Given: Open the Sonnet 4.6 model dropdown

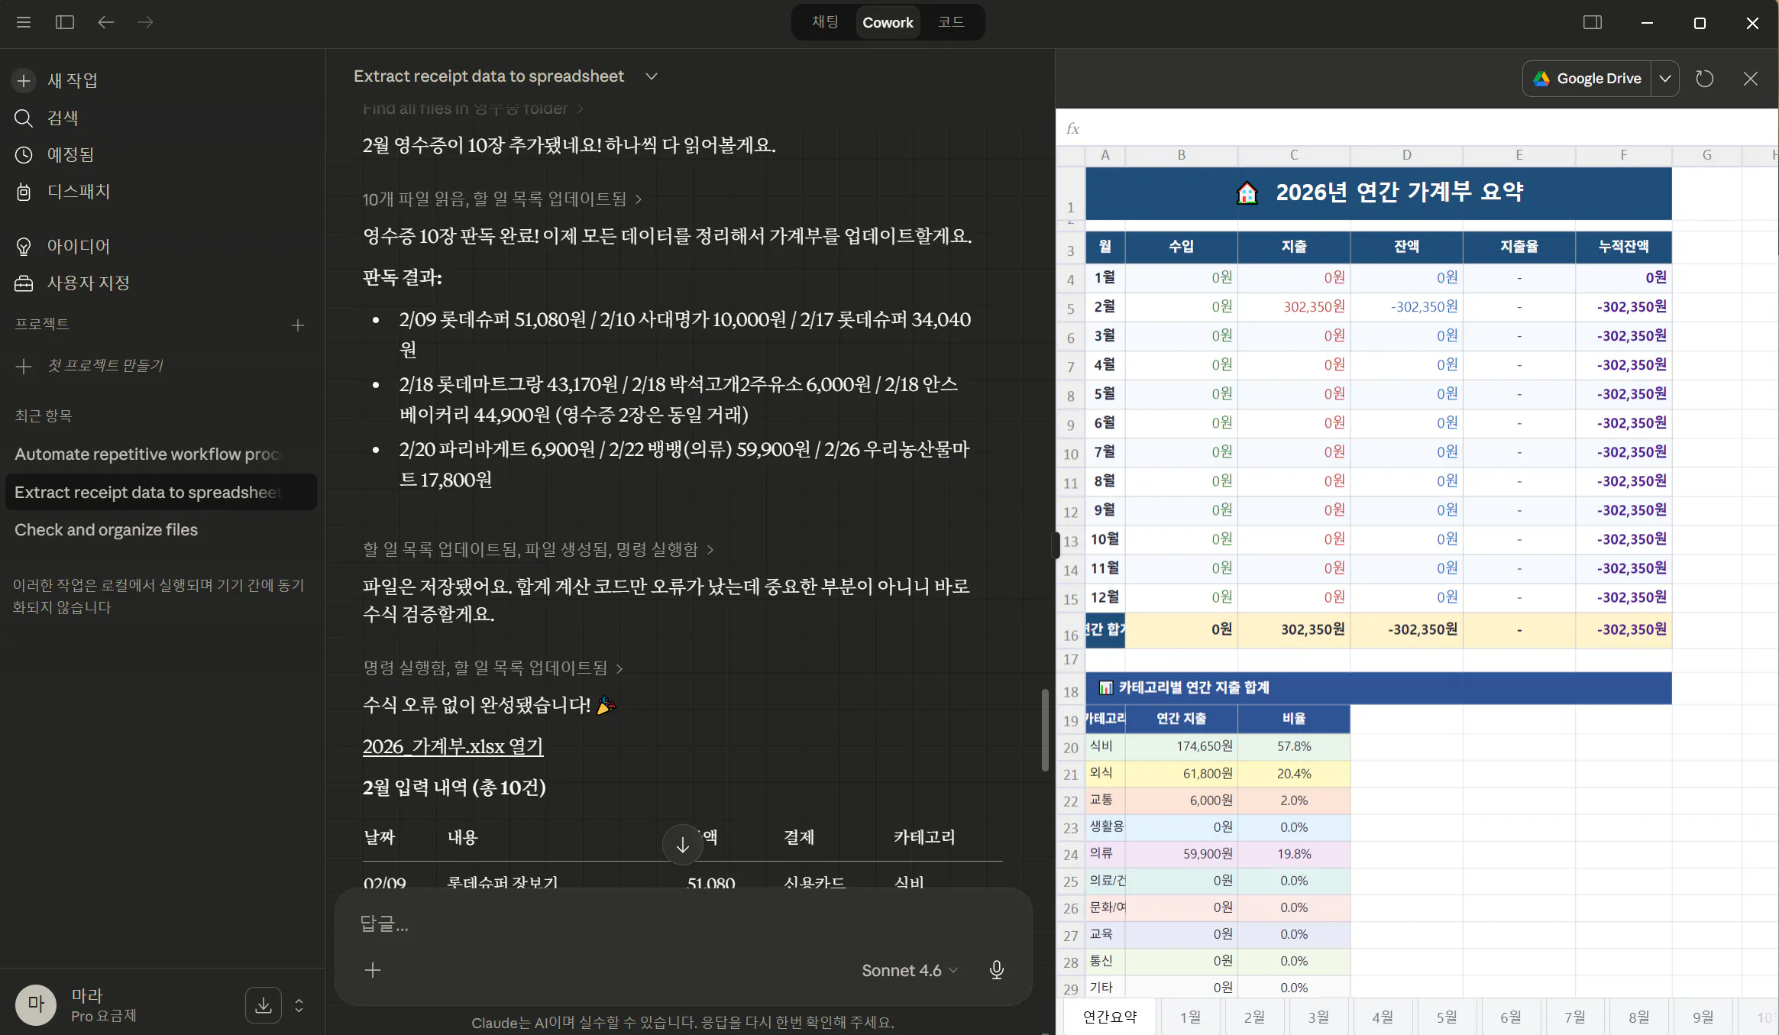Looking at the screenshot, I should click(x=908, y=970).
